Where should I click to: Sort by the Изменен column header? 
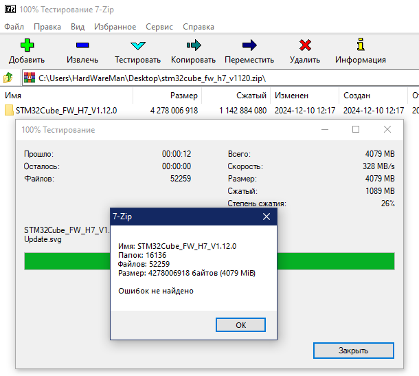pos(291,96)
